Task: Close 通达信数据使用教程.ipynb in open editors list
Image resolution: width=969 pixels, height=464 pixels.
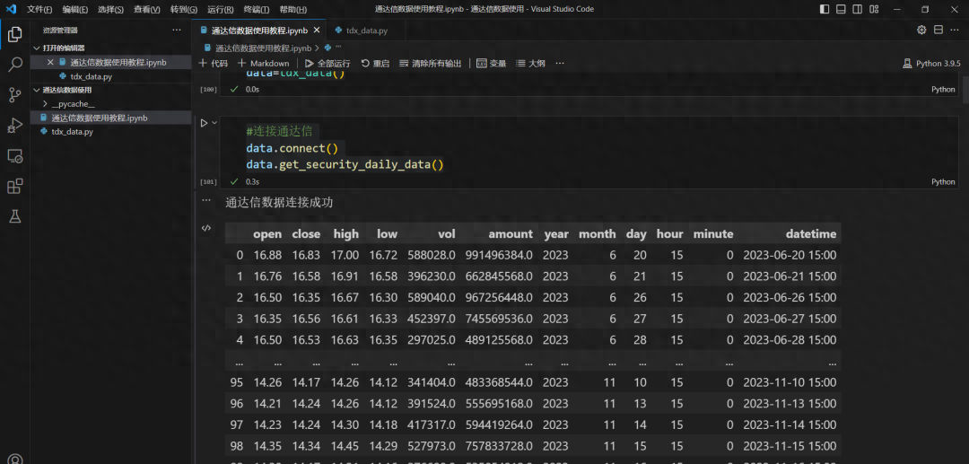Action: (x=50, y=63)
